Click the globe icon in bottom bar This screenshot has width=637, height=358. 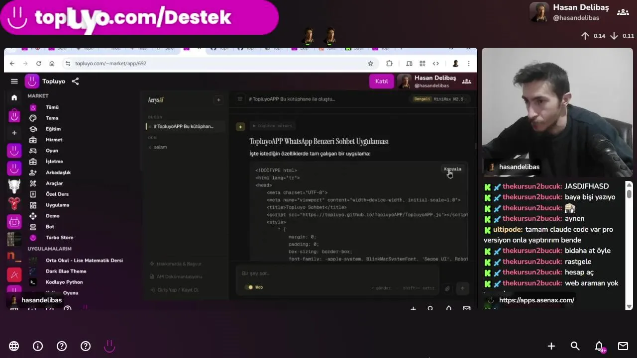(x=14, y=346)
